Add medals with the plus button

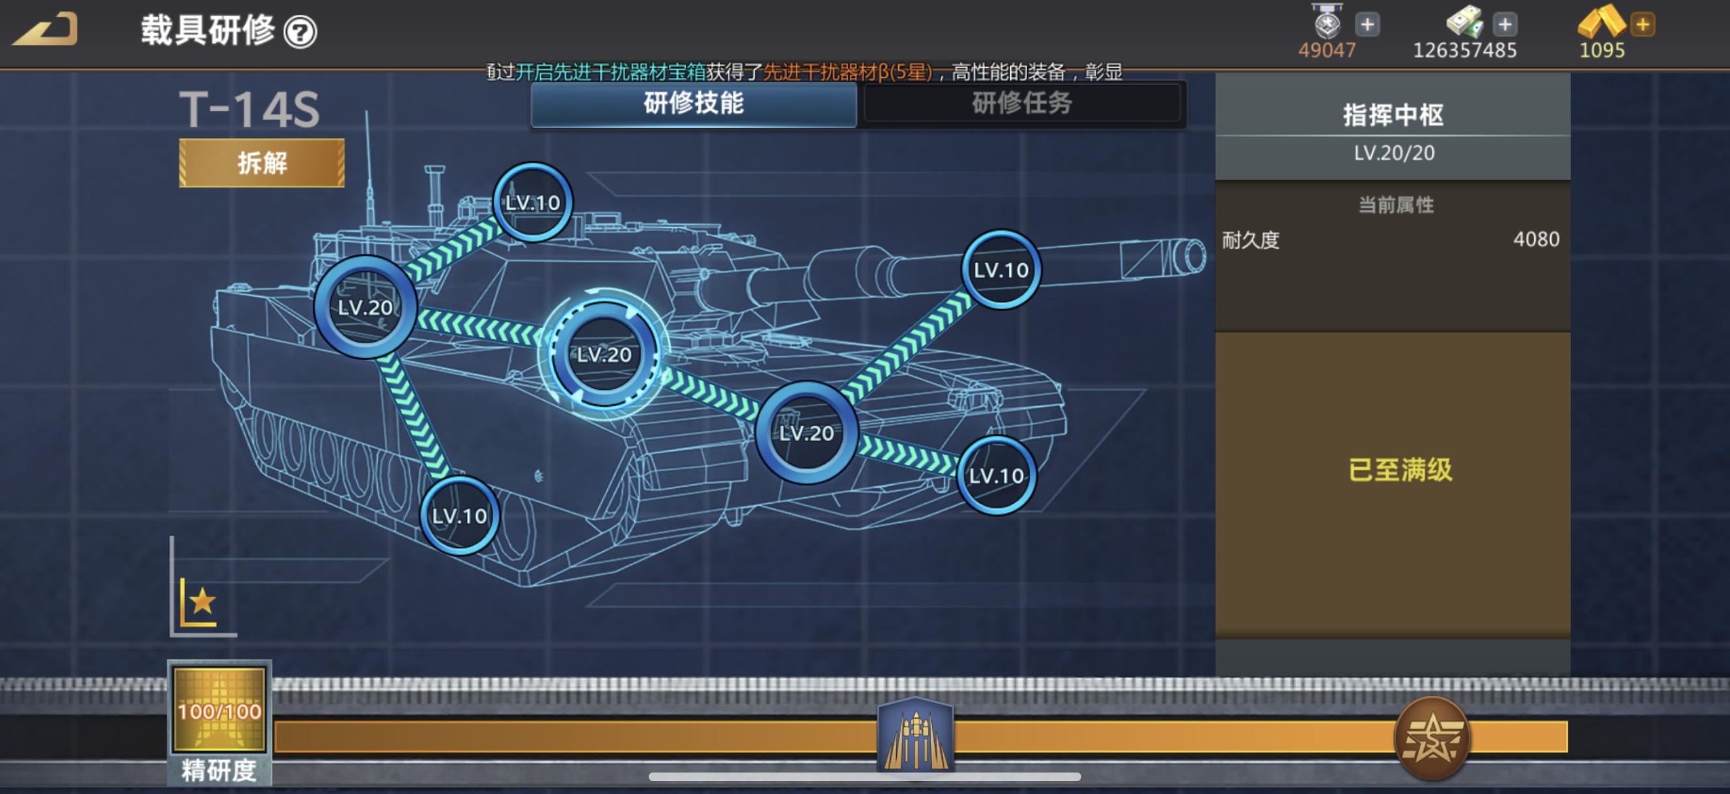click(x=1367, y=25)
